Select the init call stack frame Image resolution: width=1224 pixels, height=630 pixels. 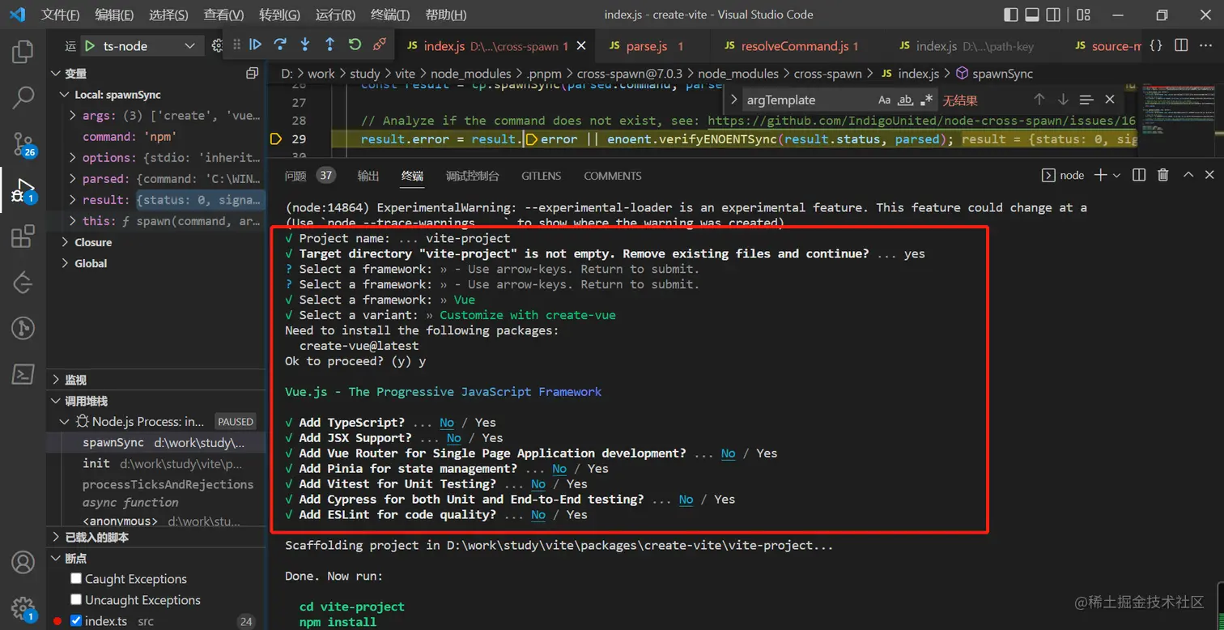(155, 463)
